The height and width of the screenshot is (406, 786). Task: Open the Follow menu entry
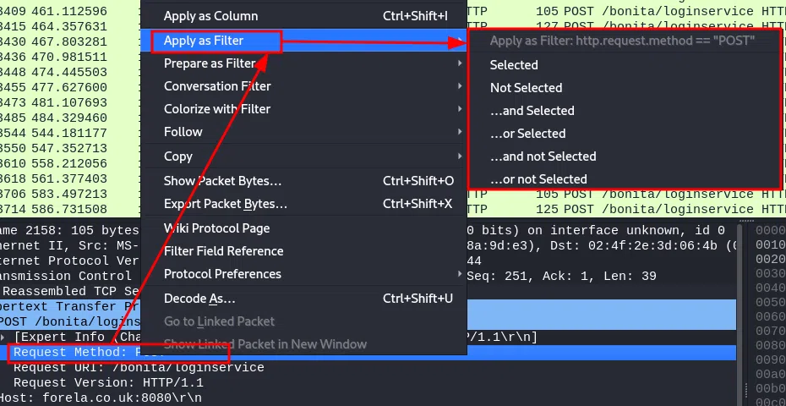click(x=183, y=132)
